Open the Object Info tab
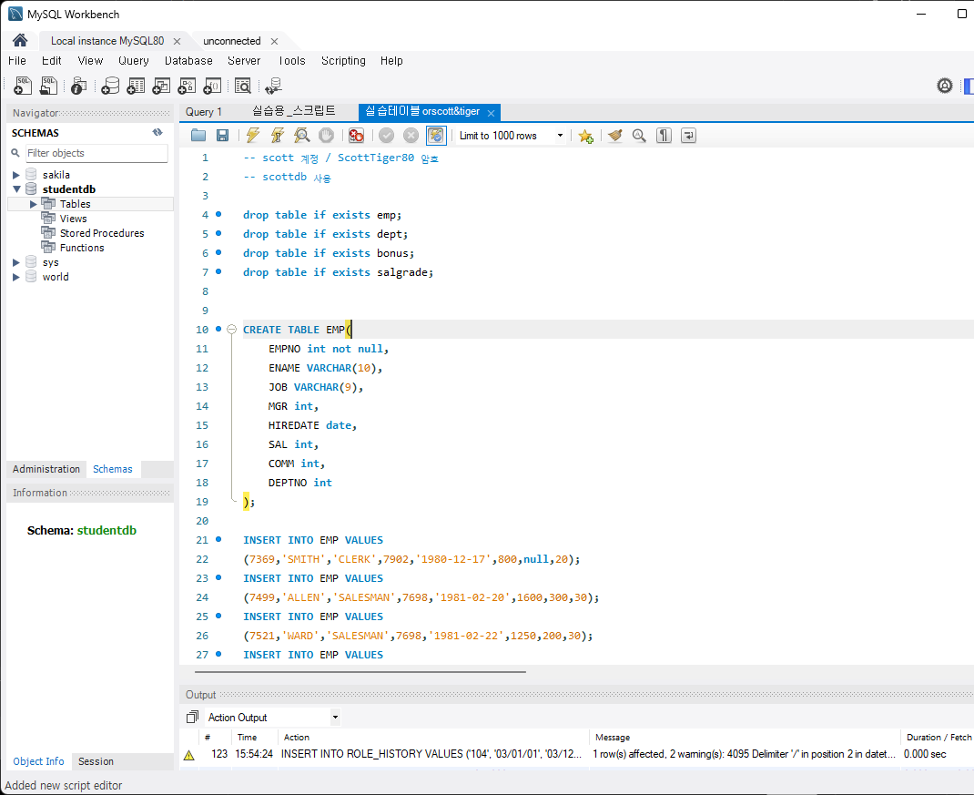Viewport: 974px width, 795px height. (x=38, y=760)
